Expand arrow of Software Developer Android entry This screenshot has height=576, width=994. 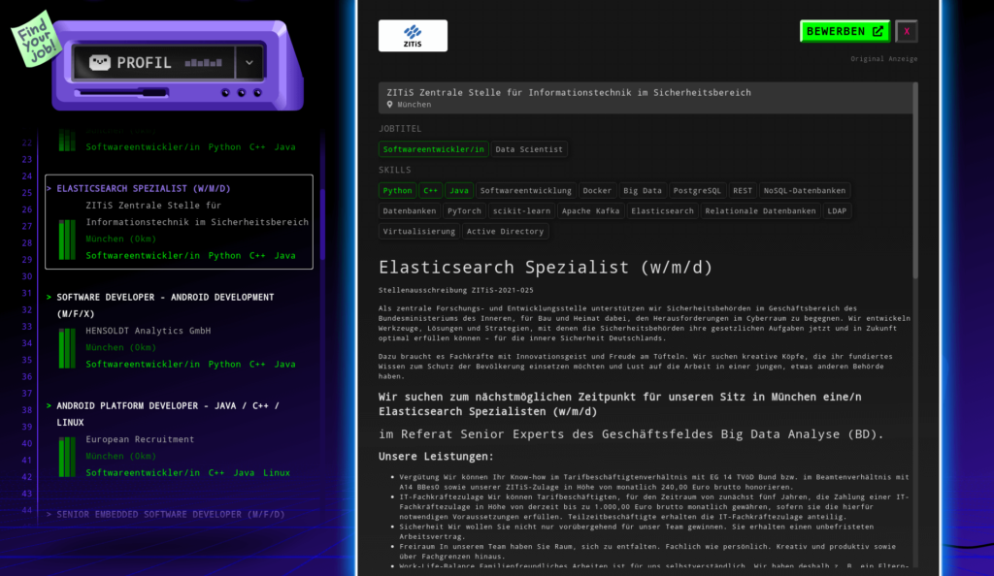[49, 297]
